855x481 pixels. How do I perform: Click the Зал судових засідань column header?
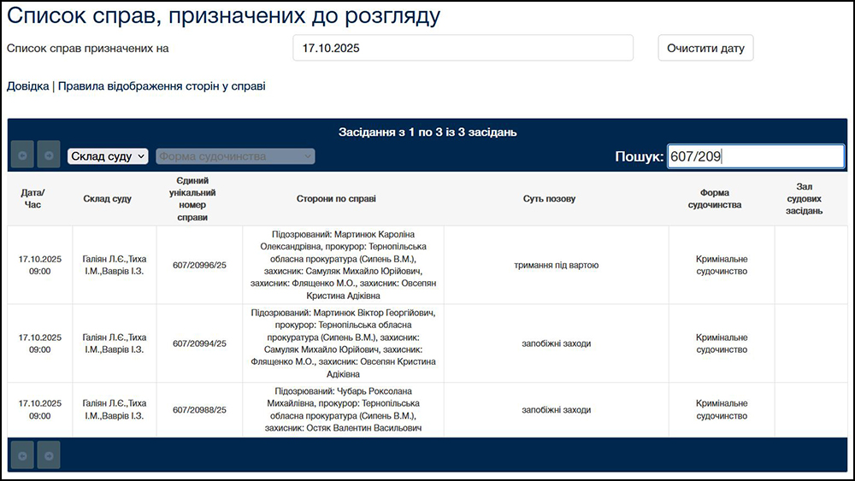click(804, 199)
